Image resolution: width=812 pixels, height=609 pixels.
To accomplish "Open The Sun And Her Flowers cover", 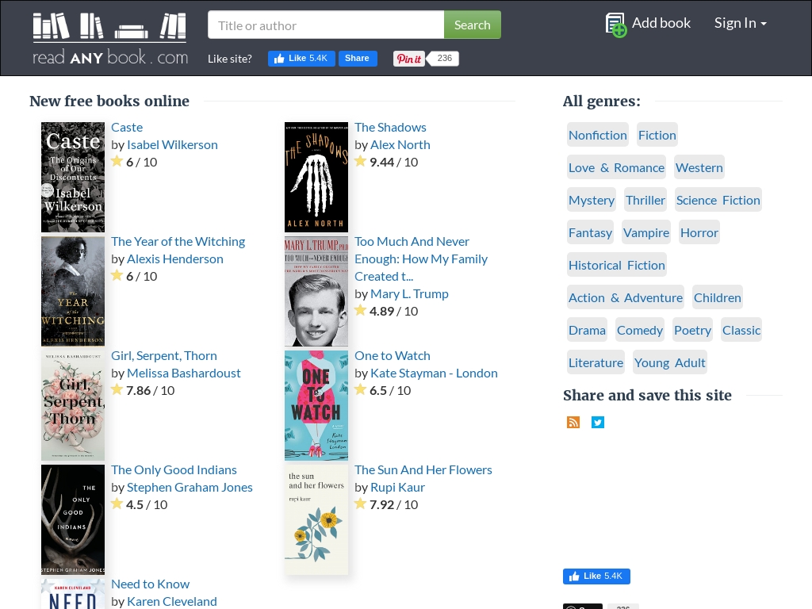I will pyautogui.click(x=316, y=519).
